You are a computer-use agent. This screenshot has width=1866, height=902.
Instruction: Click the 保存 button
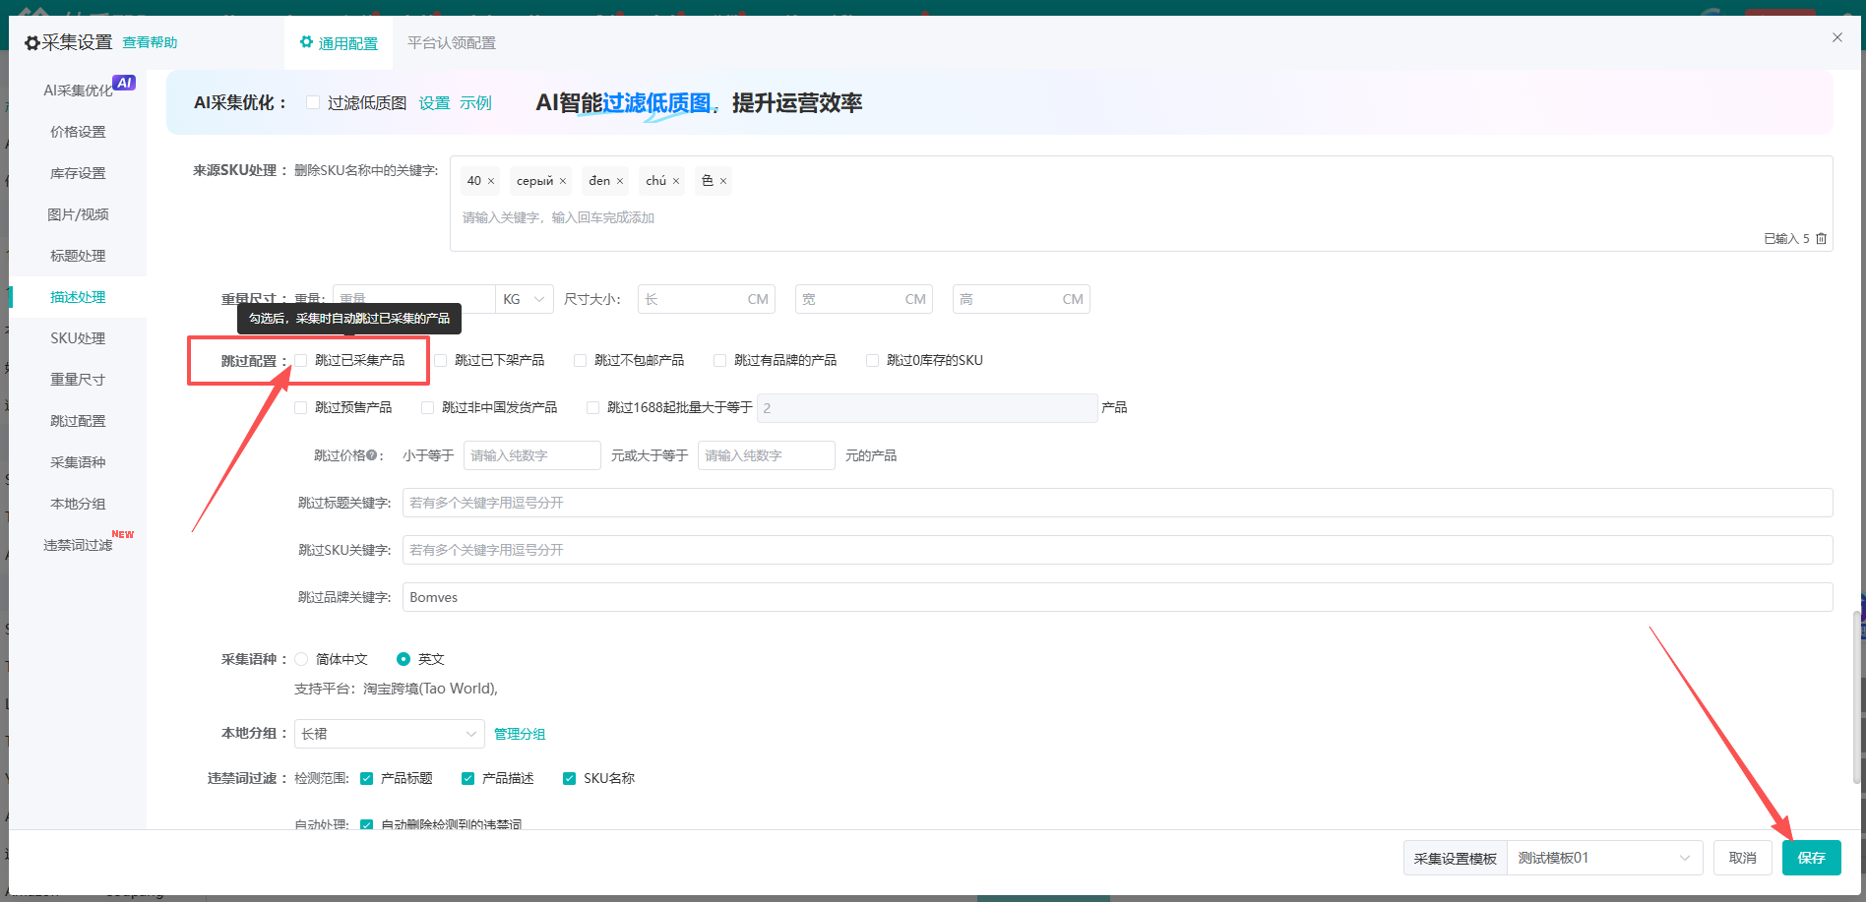coord(1811,858)
